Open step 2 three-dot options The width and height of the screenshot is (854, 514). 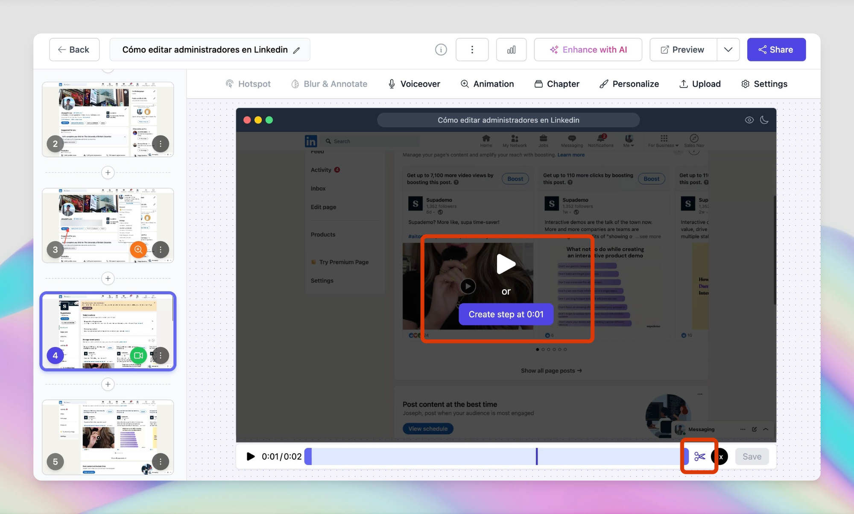pos(161,144)
